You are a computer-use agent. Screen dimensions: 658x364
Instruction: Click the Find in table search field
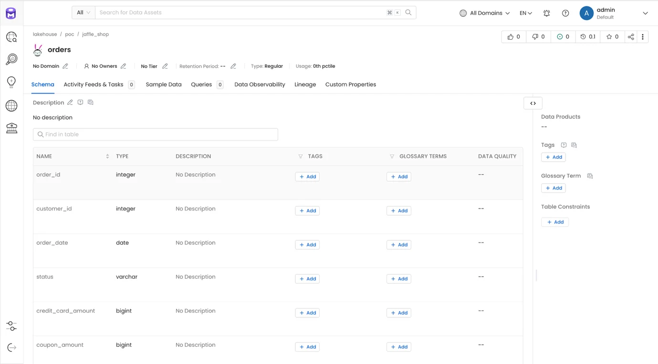(x=156, y=135)
